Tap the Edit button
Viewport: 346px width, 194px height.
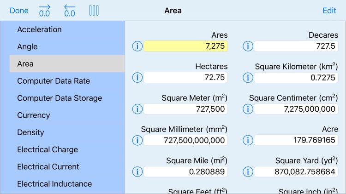(329, 11)
